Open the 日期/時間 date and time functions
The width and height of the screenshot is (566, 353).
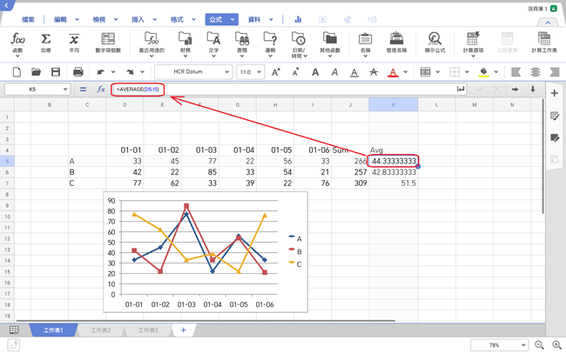pos(299,44)
